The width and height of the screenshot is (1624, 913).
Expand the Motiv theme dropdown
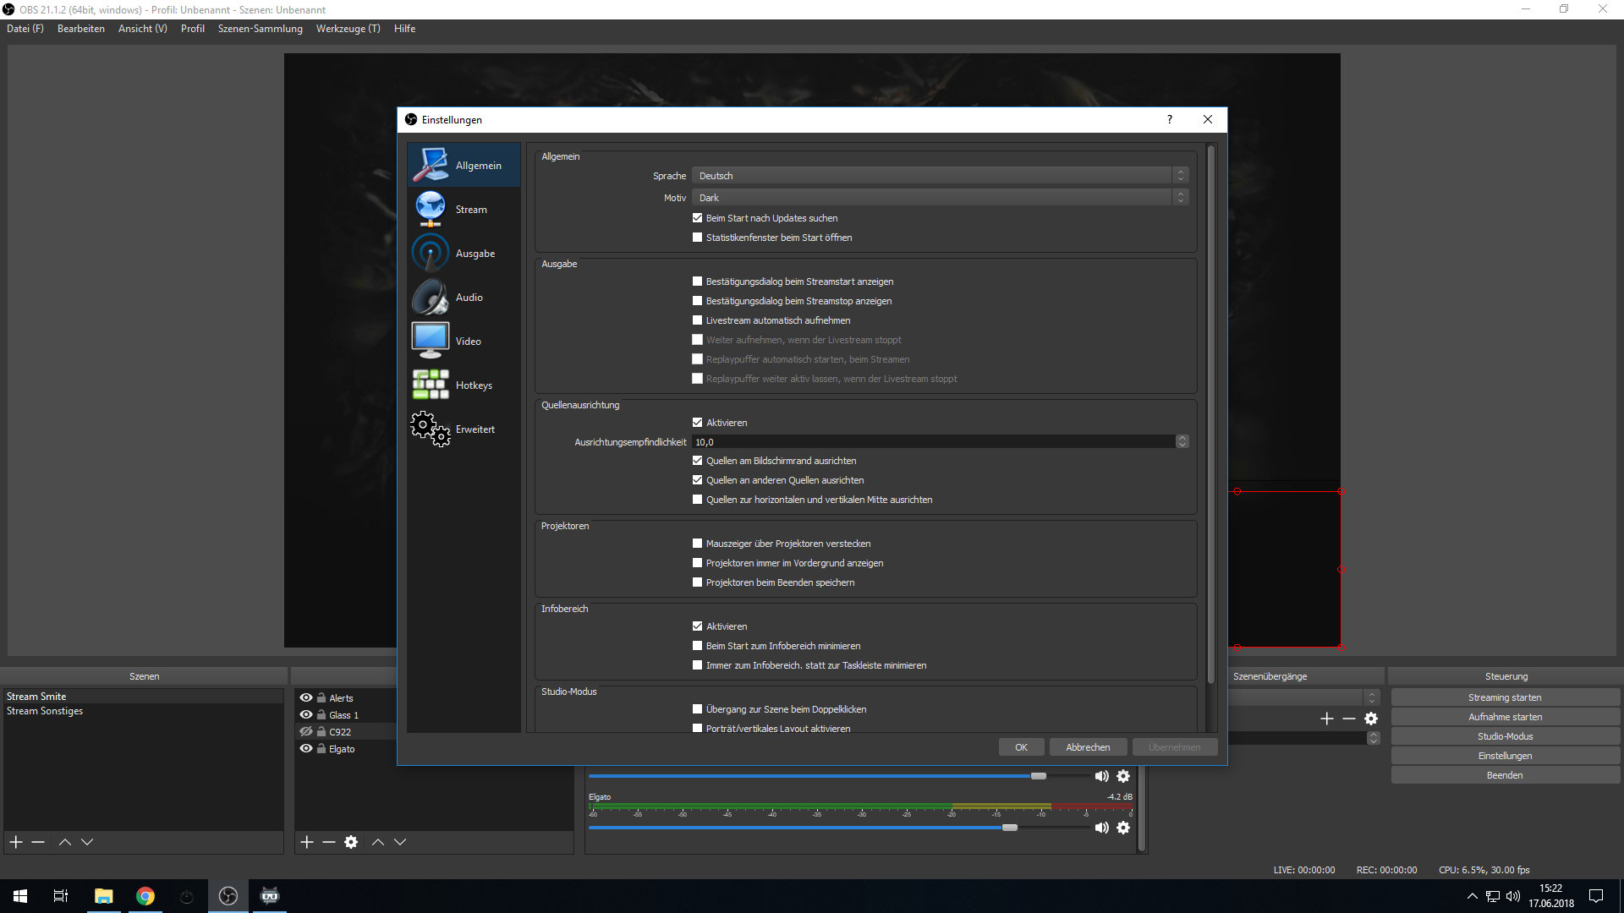(939, 198)
